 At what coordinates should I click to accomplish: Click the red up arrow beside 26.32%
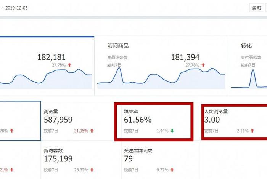click(92, 170)
